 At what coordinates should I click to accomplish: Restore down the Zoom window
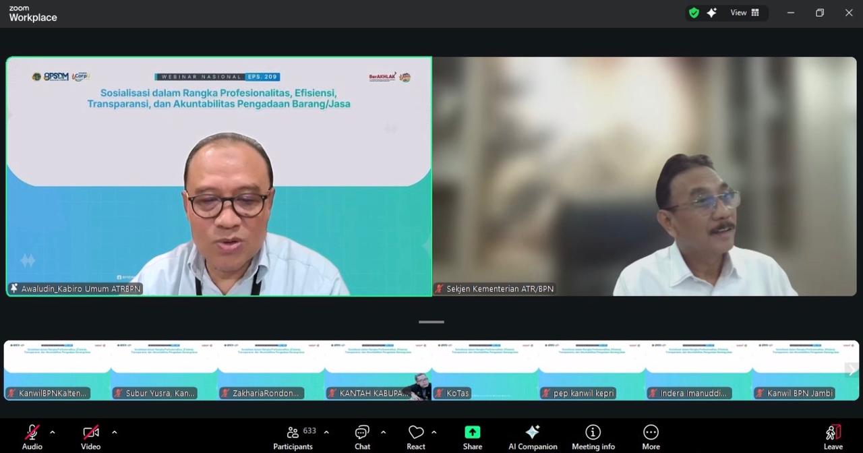(x=820, y=13)
